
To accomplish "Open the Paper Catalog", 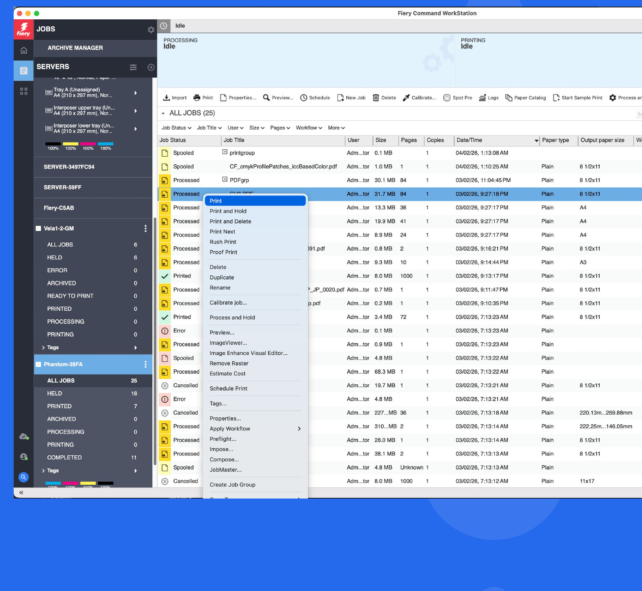I will [526, 98].
